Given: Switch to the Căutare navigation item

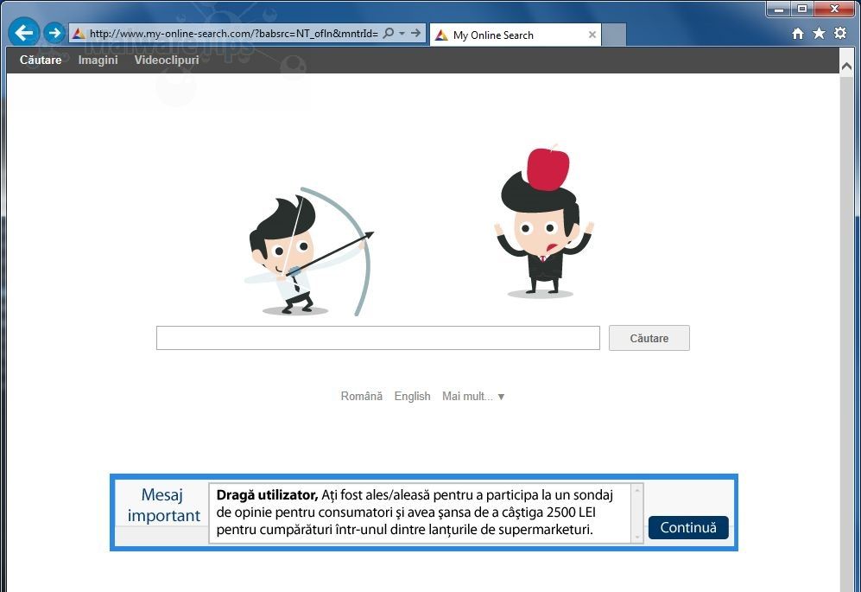Looking at the screenshot, I should 41,60.
